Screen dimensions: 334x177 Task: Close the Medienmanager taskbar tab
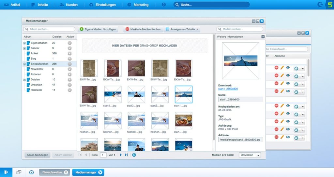(x=100, y=172)
